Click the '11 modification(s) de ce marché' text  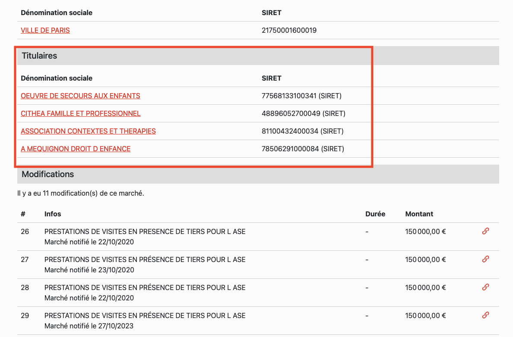[x=93, y=193]
